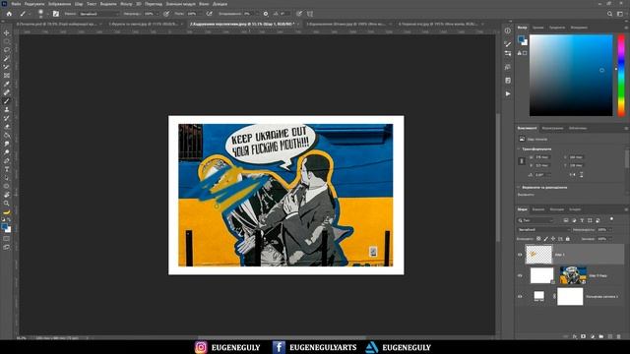Click the Home icon in options bar
Image resolution: width=630 pixels, height=354 pixels.
[x=9, y=14]
